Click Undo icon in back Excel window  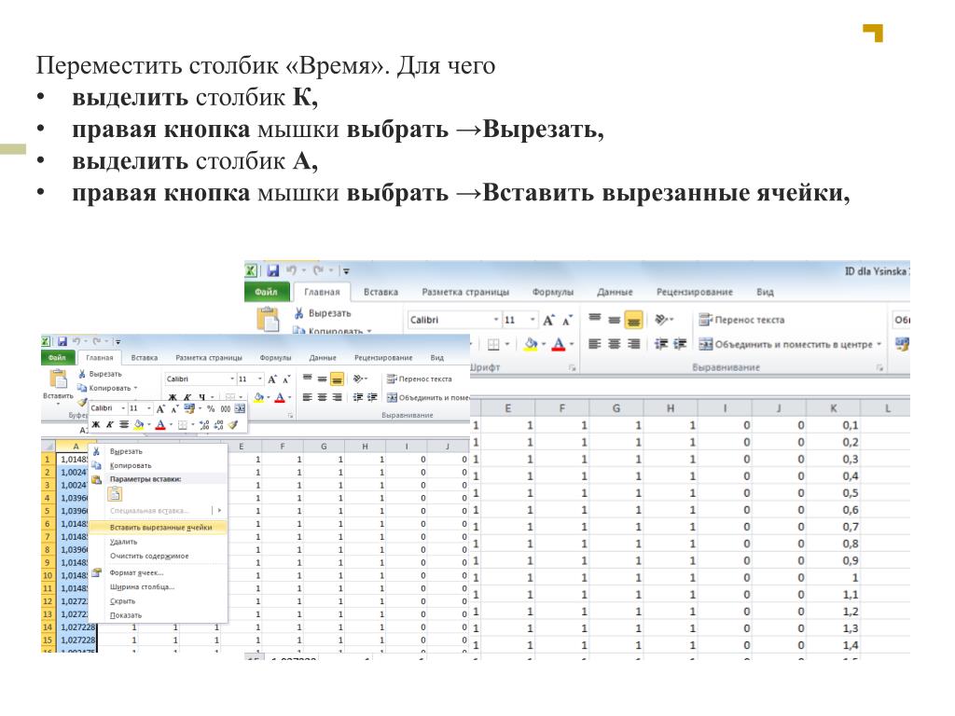[292, 270]
